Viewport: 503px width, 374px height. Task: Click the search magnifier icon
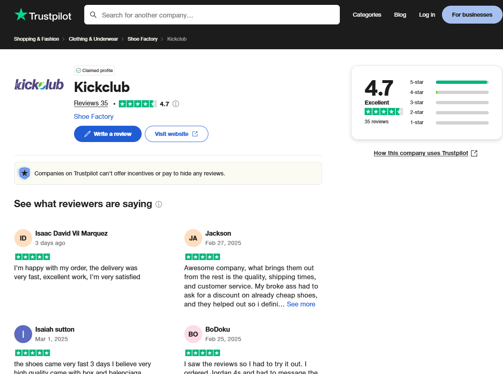coord(93,15)
